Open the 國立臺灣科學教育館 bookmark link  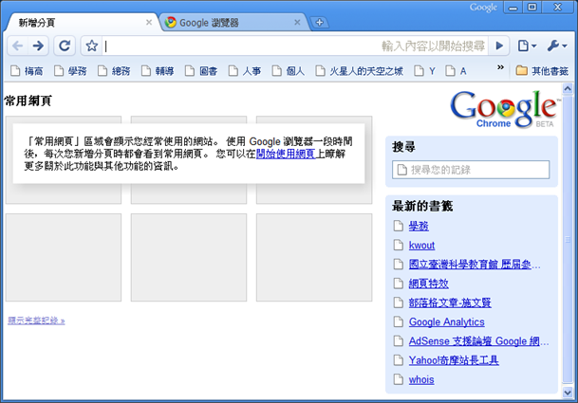pos(474,265)
